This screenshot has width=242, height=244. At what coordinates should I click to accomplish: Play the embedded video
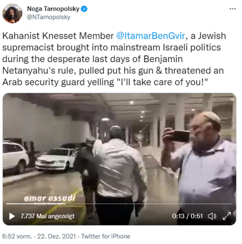12,216
